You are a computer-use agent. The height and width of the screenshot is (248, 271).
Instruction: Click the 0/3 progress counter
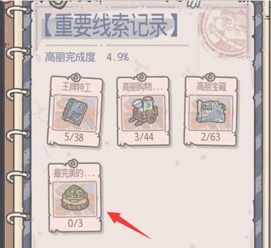tap(75, 223)
